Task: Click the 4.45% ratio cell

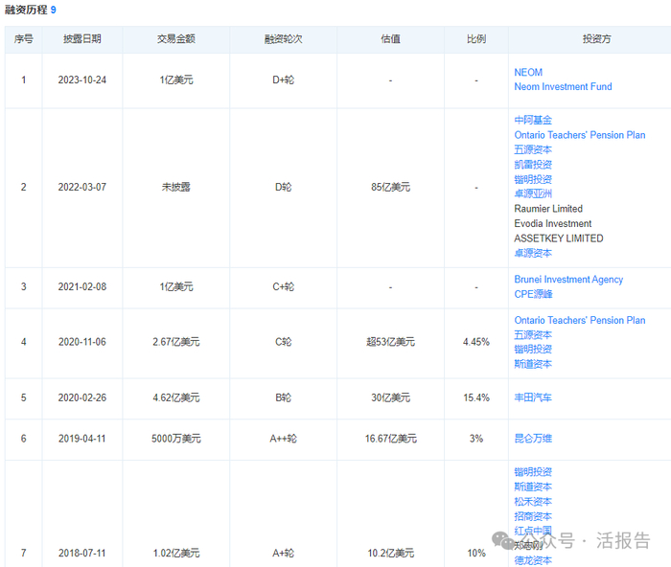Action: [x=476, y=342]
